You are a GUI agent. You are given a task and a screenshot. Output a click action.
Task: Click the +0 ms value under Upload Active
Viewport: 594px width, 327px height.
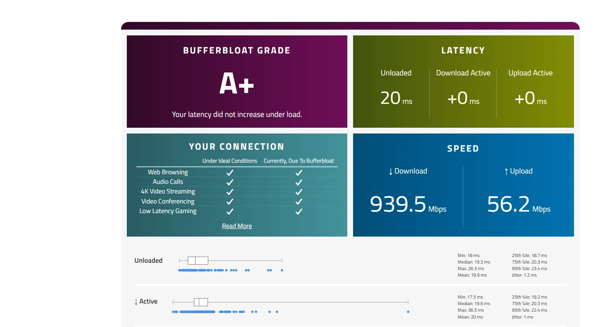point(530,98)
